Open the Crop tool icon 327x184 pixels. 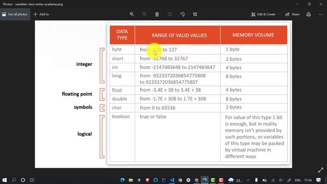coord(195,14)
